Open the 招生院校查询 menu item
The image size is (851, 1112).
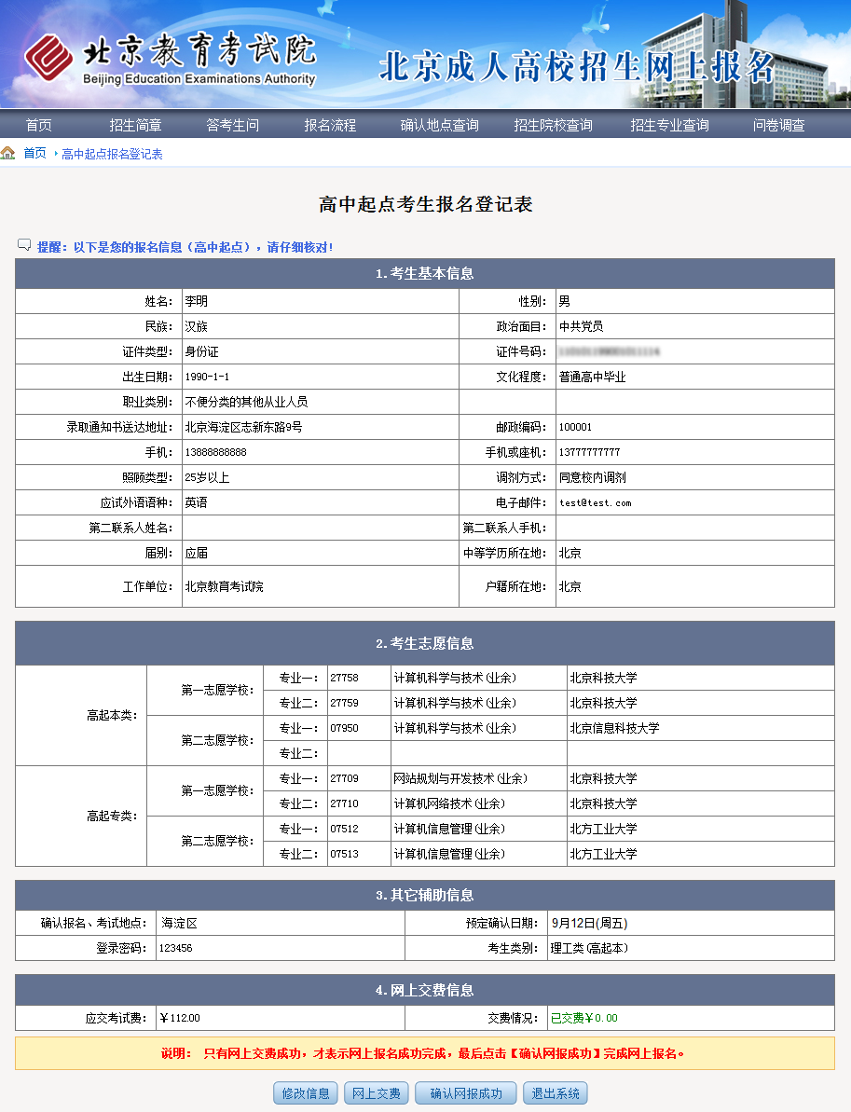point(553,126)
